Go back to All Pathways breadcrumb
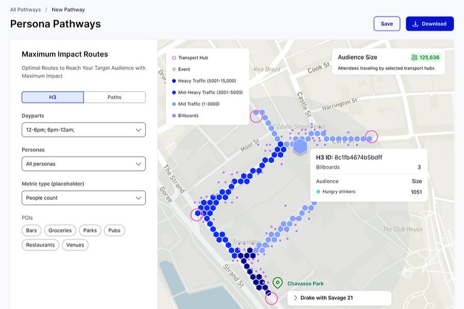The image size is (464, 309). 25,9
